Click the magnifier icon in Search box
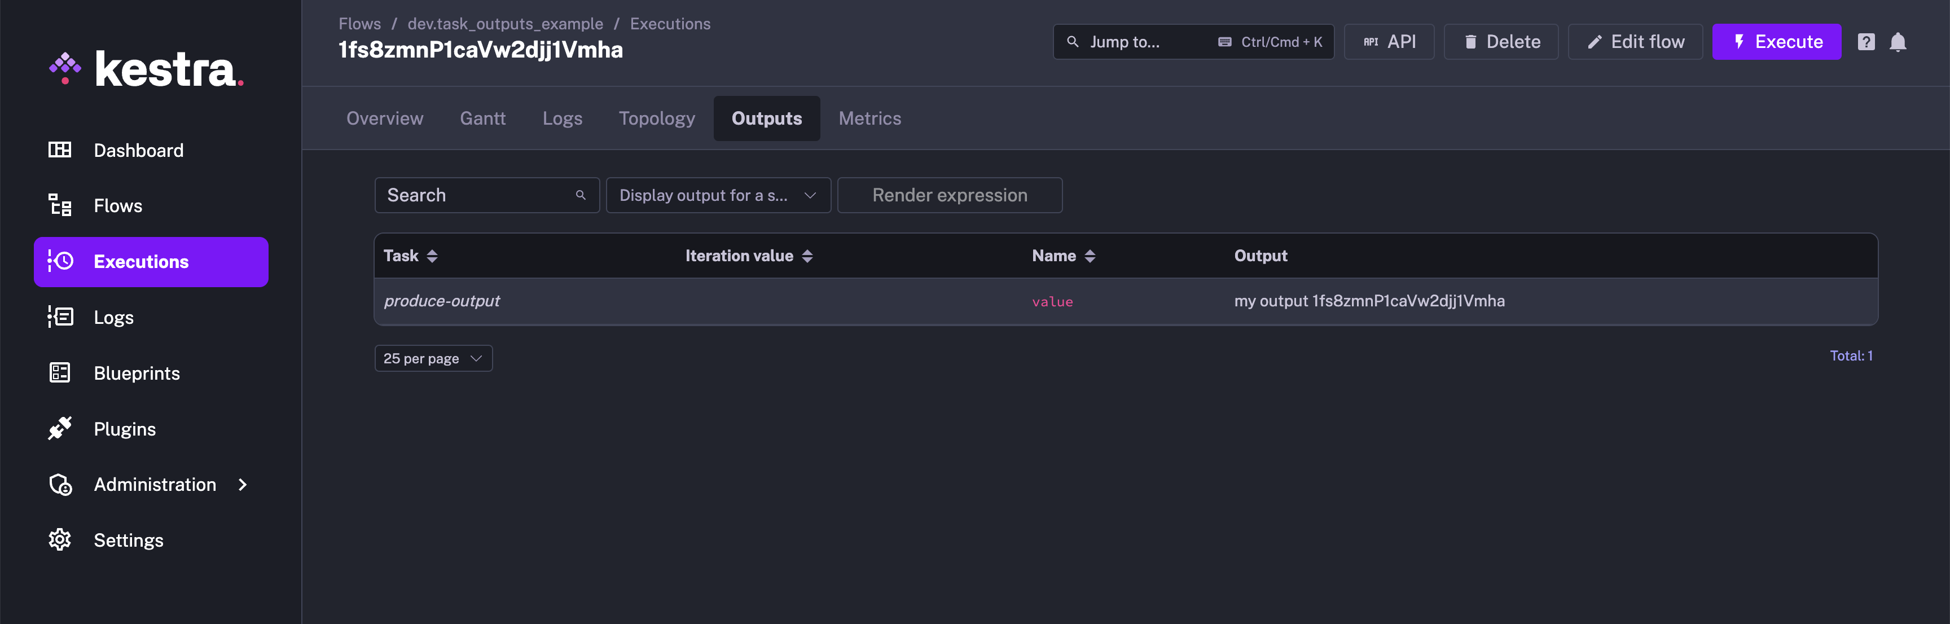This screenshot has width=1950, height=624. point(581,195)
